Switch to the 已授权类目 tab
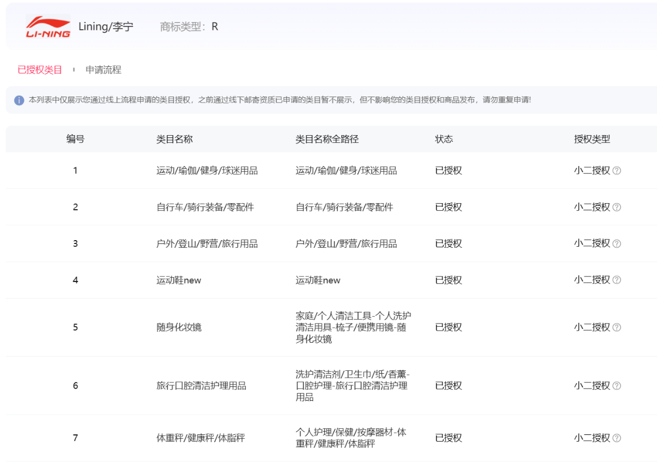This screenshot has height=462, width=657. pos(40,70)
